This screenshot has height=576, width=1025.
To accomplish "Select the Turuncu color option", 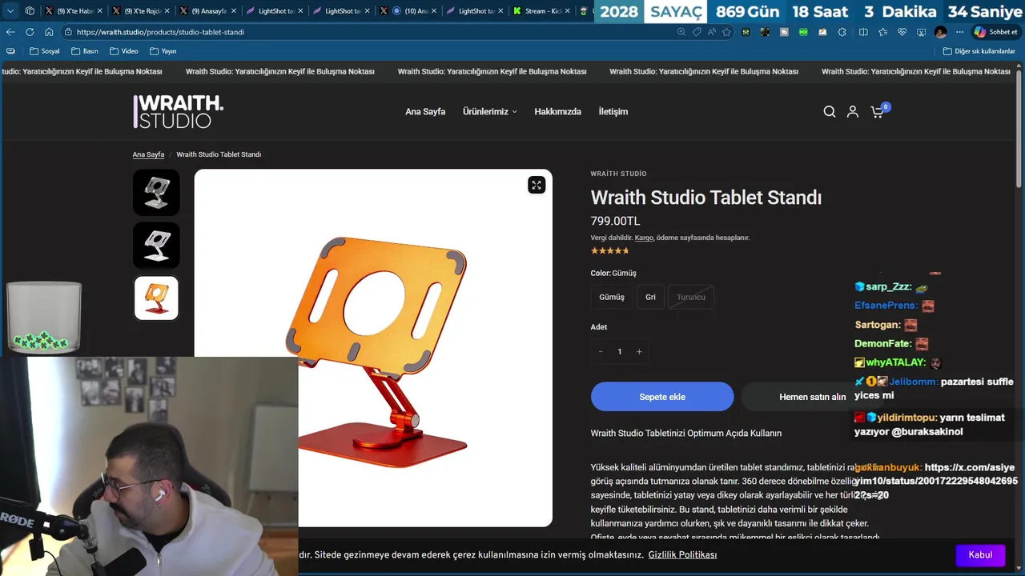I will click(x=691, y=297).
